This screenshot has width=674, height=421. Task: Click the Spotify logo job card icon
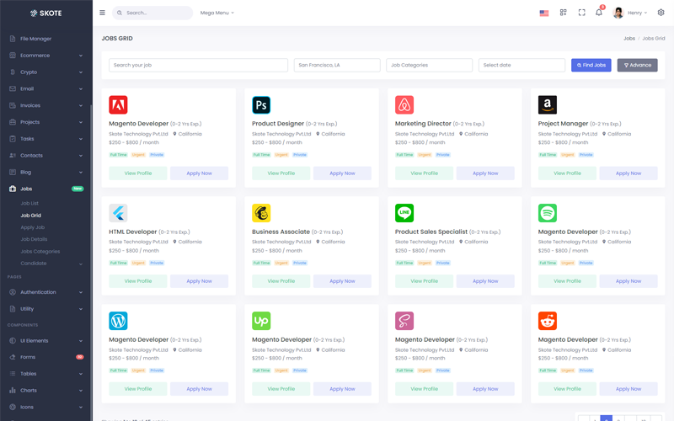tap(547, 213)
